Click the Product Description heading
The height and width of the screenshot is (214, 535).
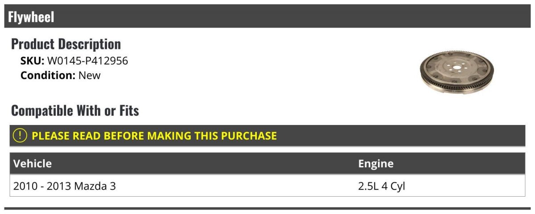(66, 44)
